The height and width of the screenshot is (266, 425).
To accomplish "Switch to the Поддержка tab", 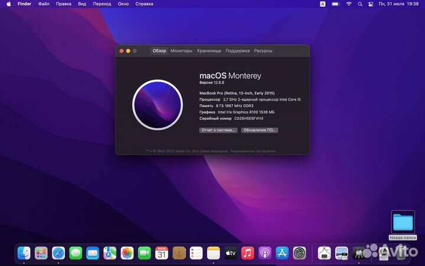I will point(237,51).
